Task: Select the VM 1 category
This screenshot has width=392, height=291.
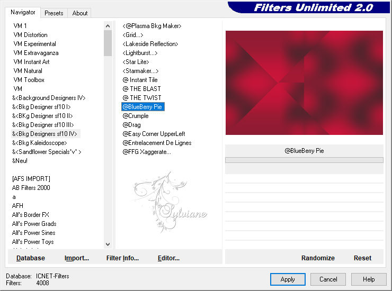Action: 20,26
